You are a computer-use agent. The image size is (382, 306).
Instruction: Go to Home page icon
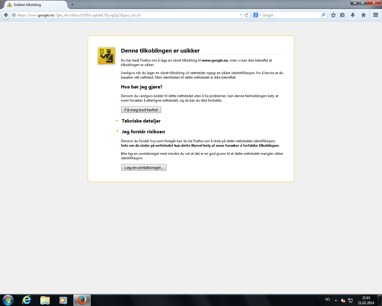(x=363, y=15)
